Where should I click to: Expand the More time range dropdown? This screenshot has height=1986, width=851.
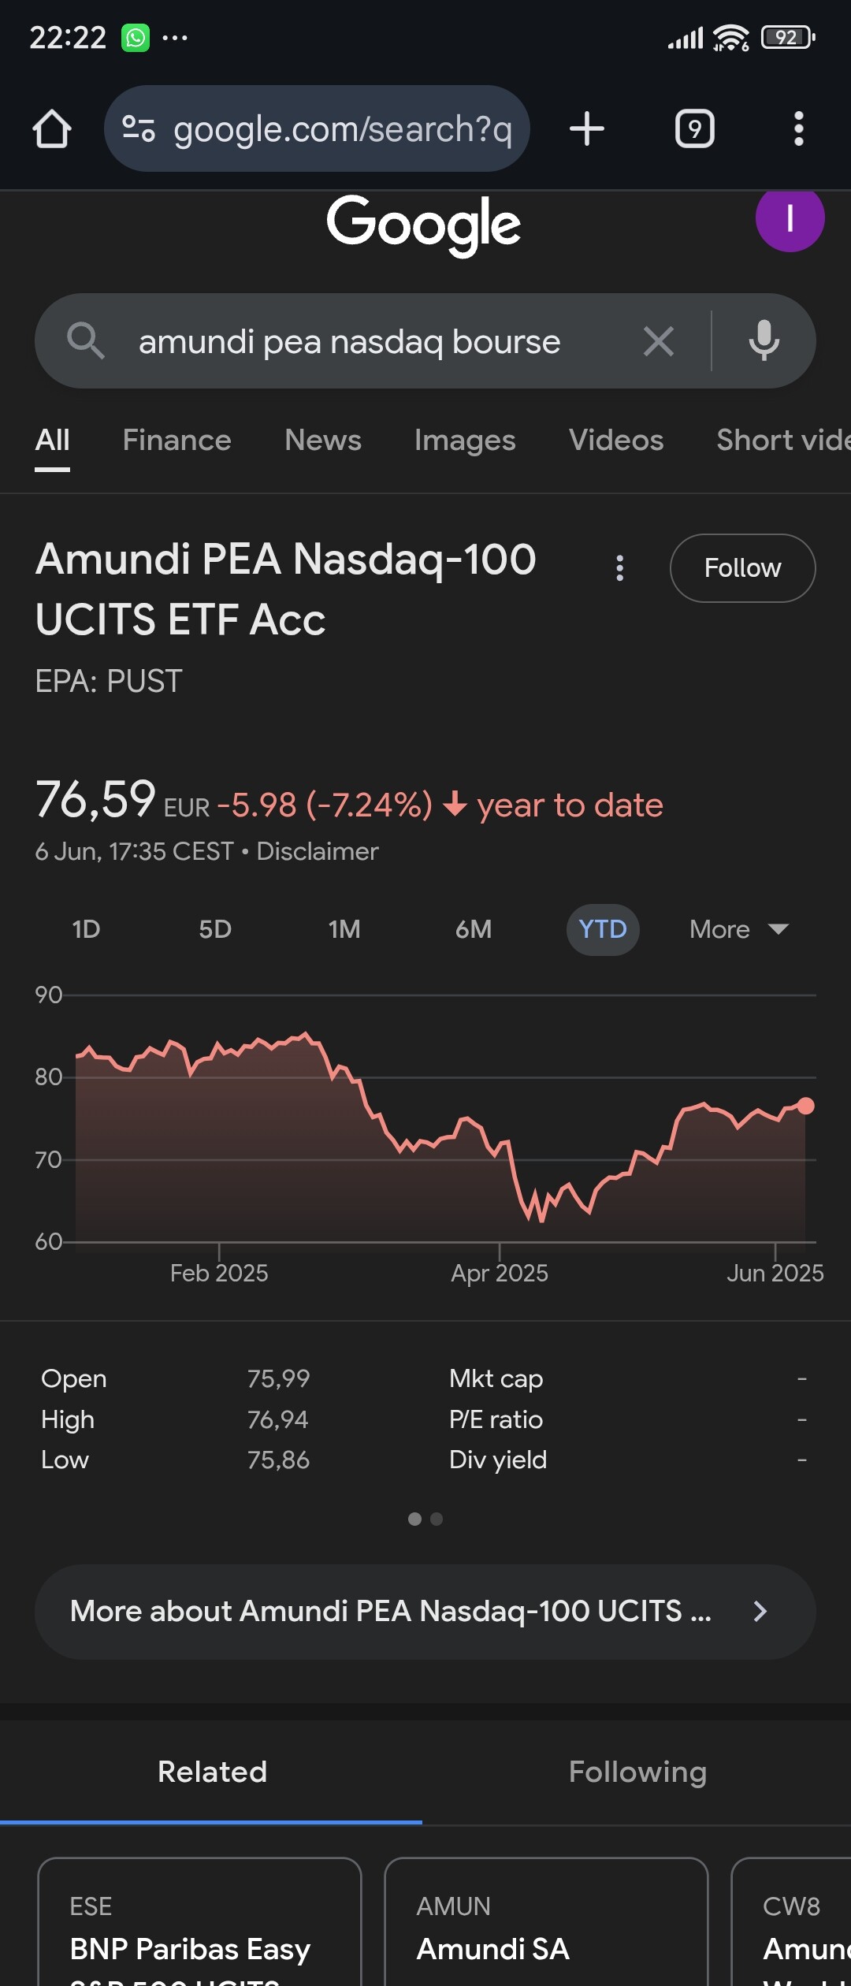point(738,929)
